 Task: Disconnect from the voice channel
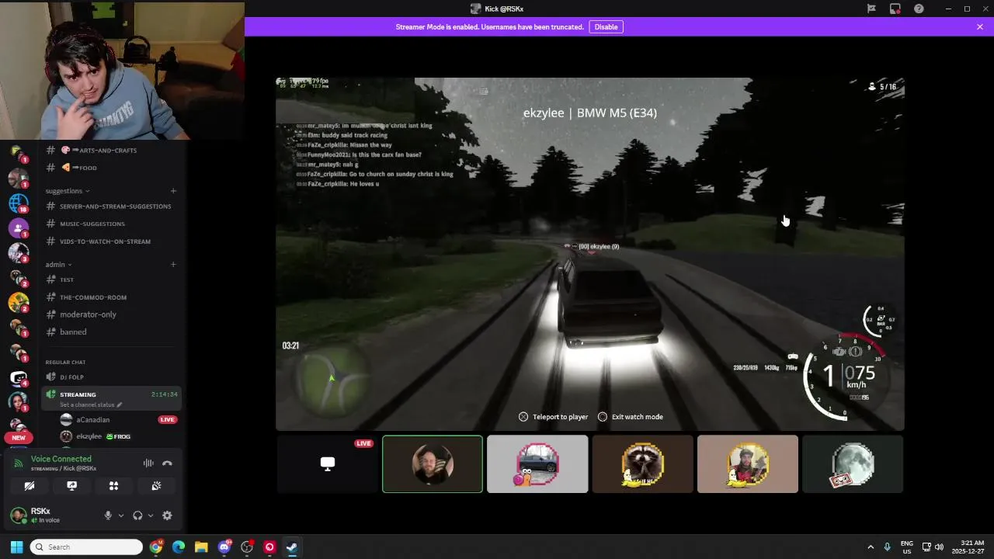click(167, 464)
